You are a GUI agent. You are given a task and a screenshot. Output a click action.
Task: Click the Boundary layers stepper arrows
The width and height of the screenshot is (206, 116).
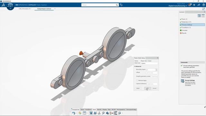click(x=156, y=70)
